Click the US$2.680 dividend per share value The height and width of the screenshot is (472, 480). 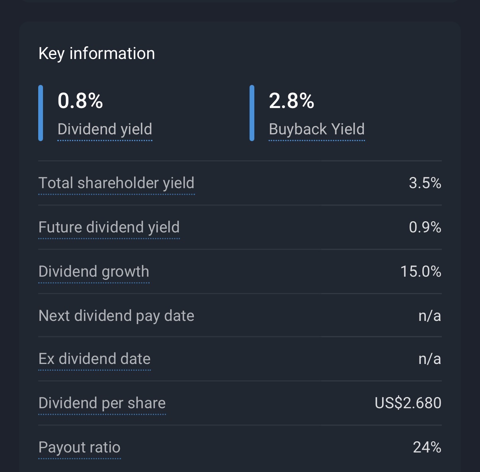coord(408,403)
